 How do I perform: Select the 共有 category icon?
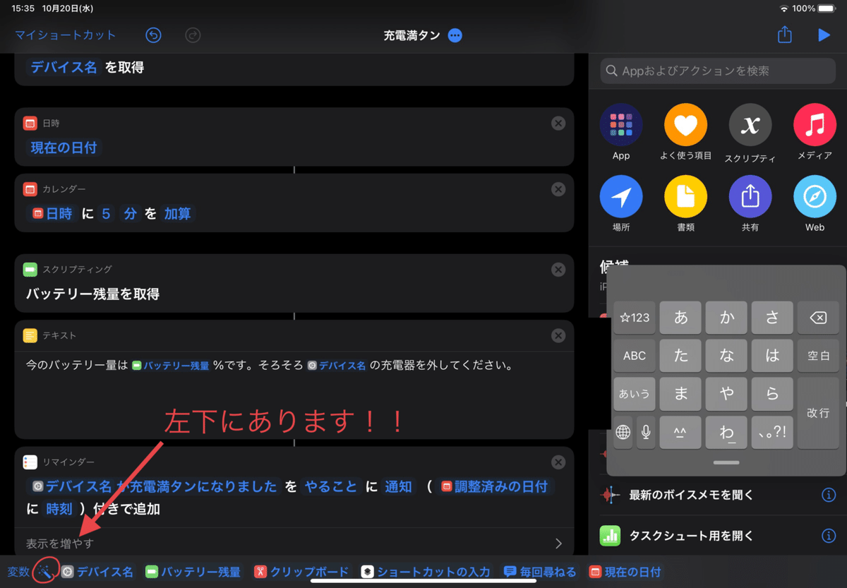click(750, 196)
